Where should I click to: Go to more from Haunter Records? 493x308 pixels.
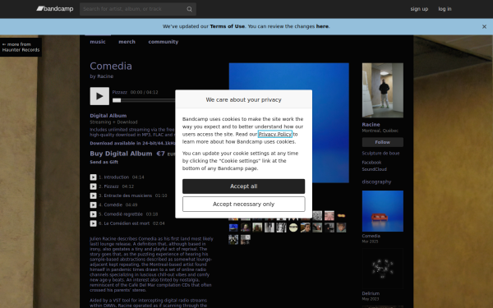point(21,47)
